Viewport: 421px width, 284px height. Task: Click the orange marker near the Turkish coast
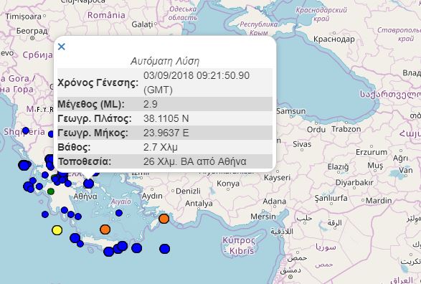(x=164, y=219)
